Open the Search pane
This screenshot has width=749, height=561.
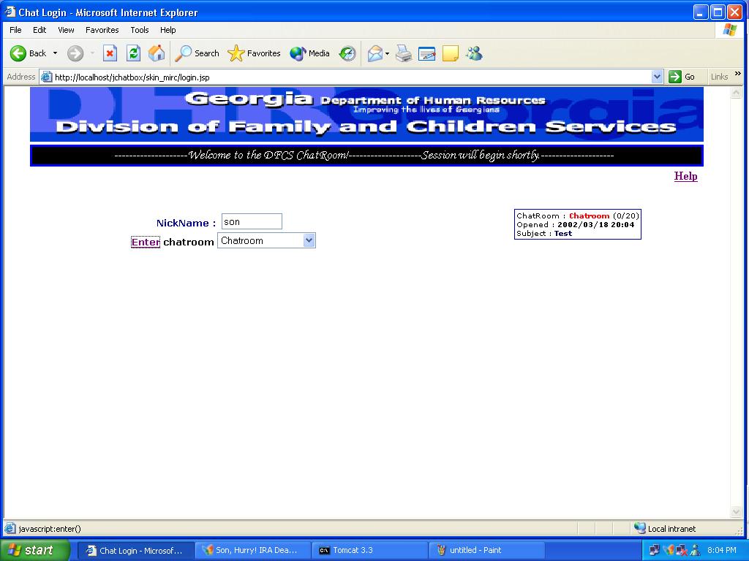(x=196, y=53)
